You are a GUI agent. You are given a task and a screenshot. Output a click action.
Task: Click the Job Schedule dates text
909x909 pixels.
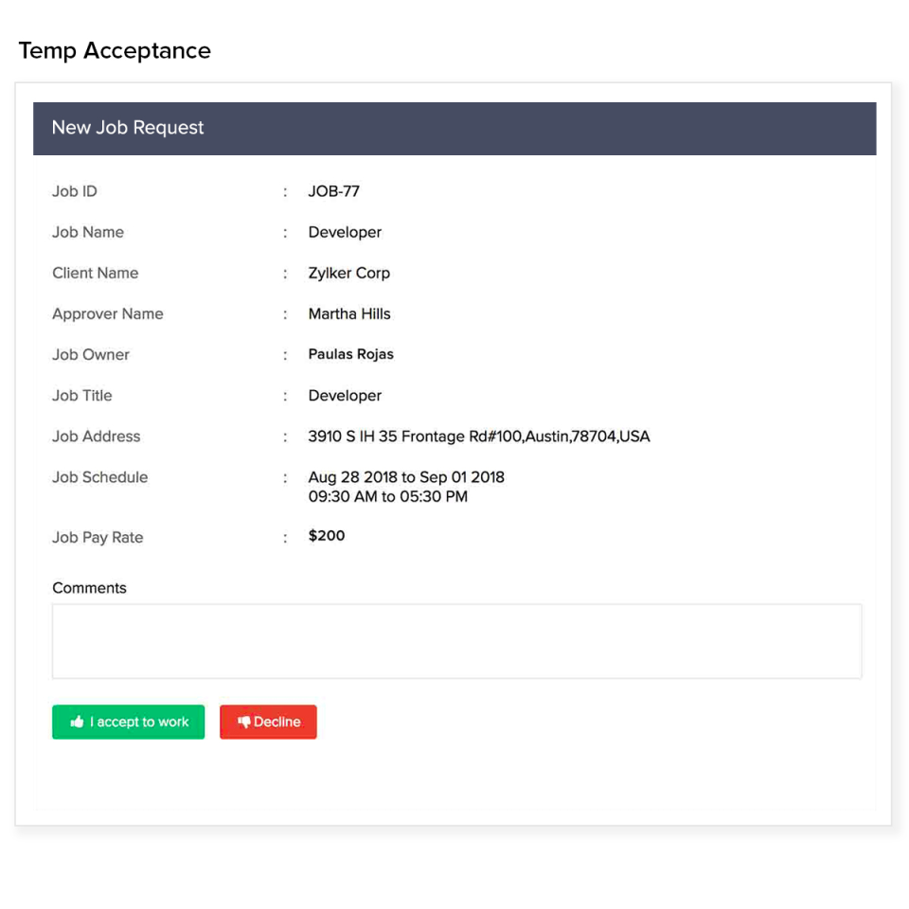[x=407, y=477]
